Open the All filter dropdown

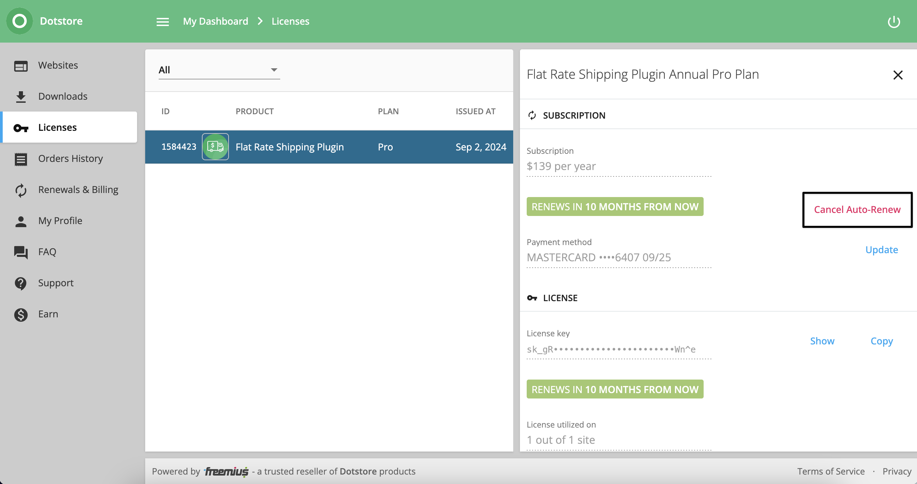pyautogui.click(x=219, y=70)
